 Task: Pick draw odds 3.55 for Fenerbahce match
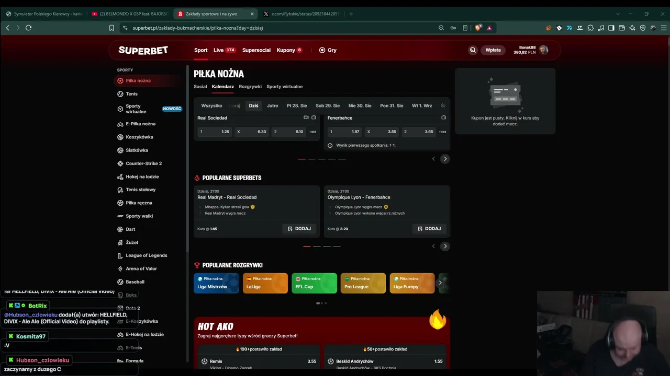click(x=382, y=132)
